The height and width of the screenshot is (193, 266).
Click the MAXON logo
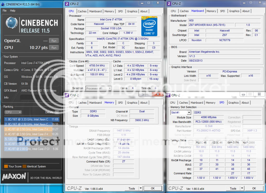click(14, 177)
